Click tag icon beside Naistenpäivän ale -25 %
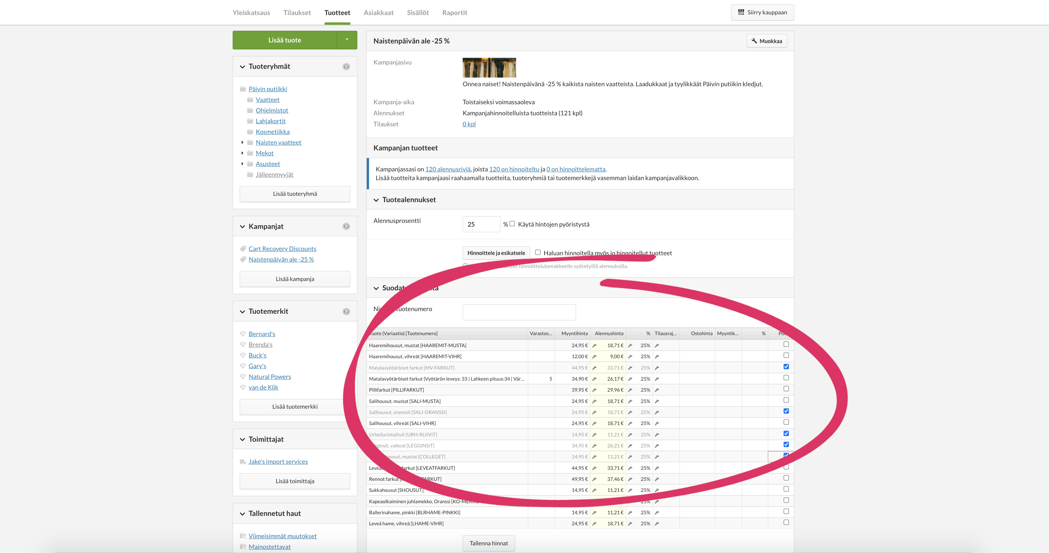The image size is (1049, 553). pyautogui.click(x=243, y=259)
